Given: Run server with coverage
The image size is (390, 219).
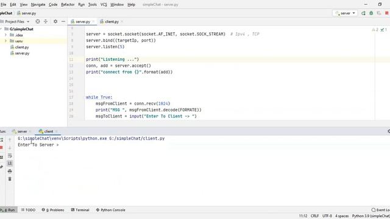Looking at the screenshot, I should pyautogui.click(x=379, y=13).
